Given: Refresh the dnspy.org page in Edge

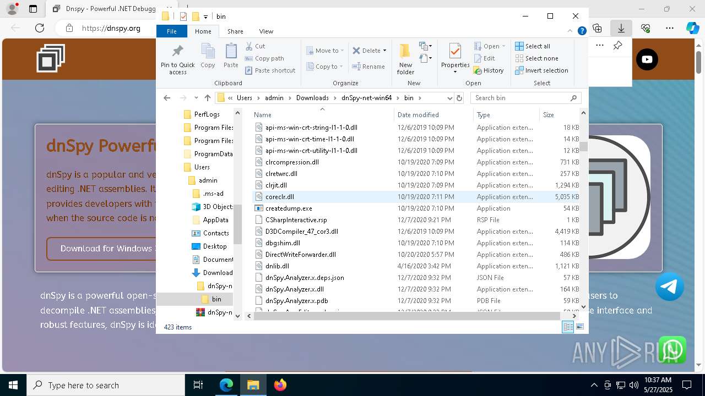Looking at the screenshot, I should [40, 28].
